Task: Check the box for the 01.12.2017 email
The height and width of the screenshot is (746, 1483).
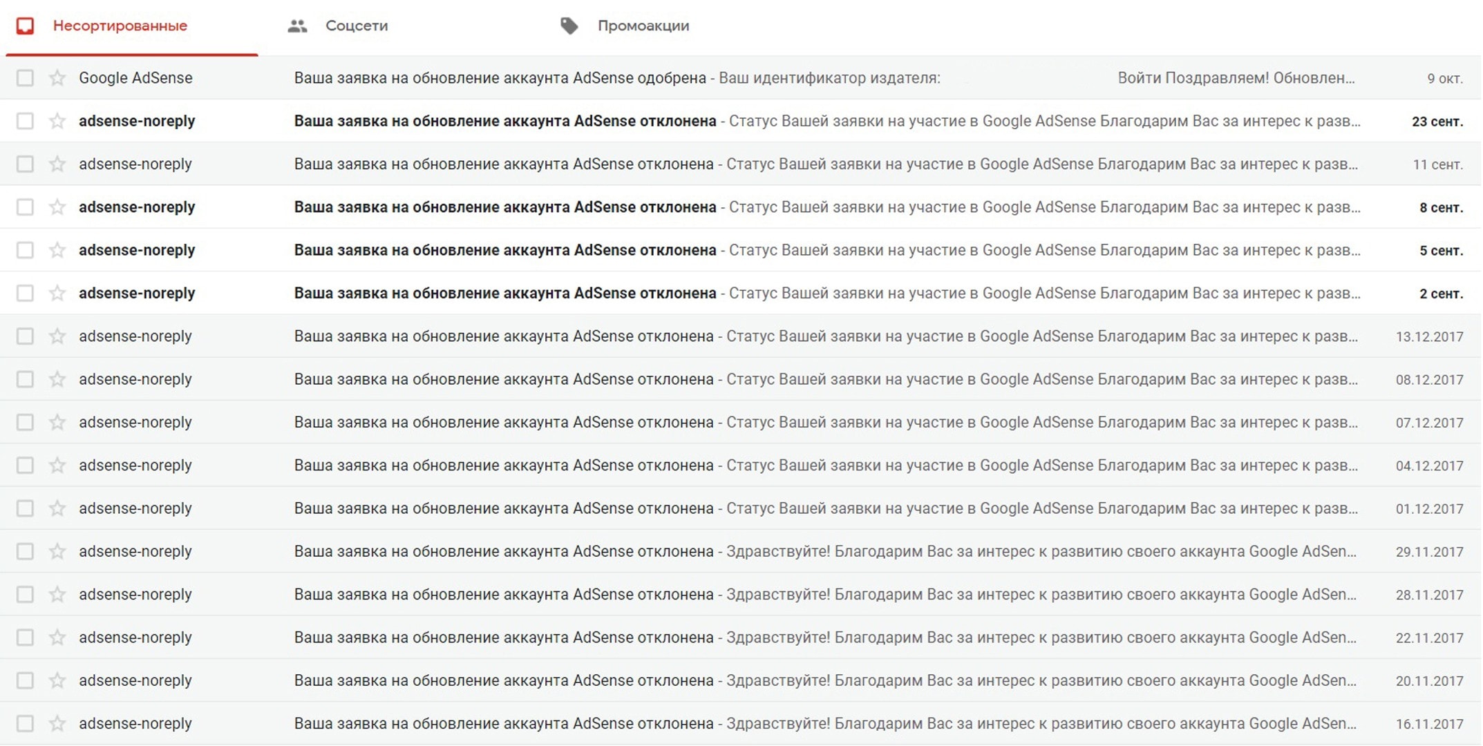Action: point(25,508)
